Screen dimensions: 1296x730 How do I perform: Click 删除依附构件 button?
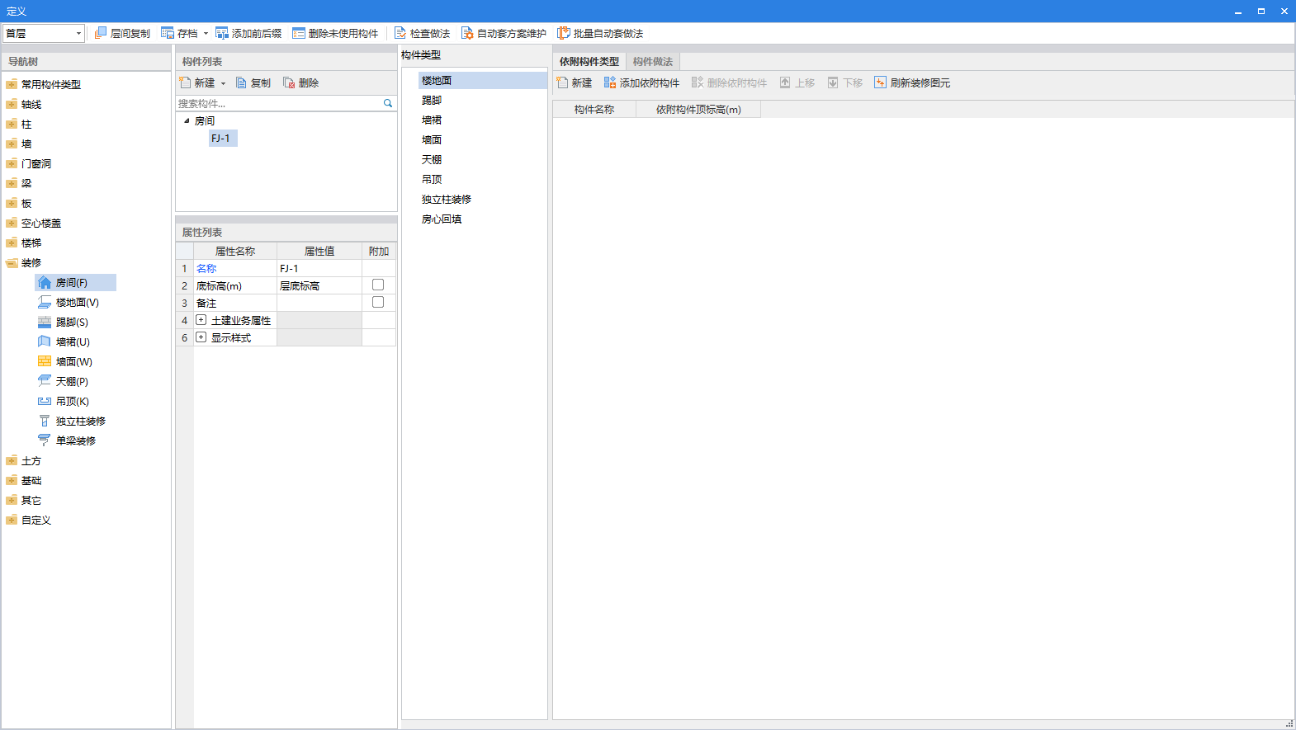click(729, 82)
